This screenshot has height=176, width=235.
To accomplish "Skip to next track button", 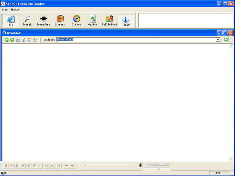I will click(x=40, y=165).
